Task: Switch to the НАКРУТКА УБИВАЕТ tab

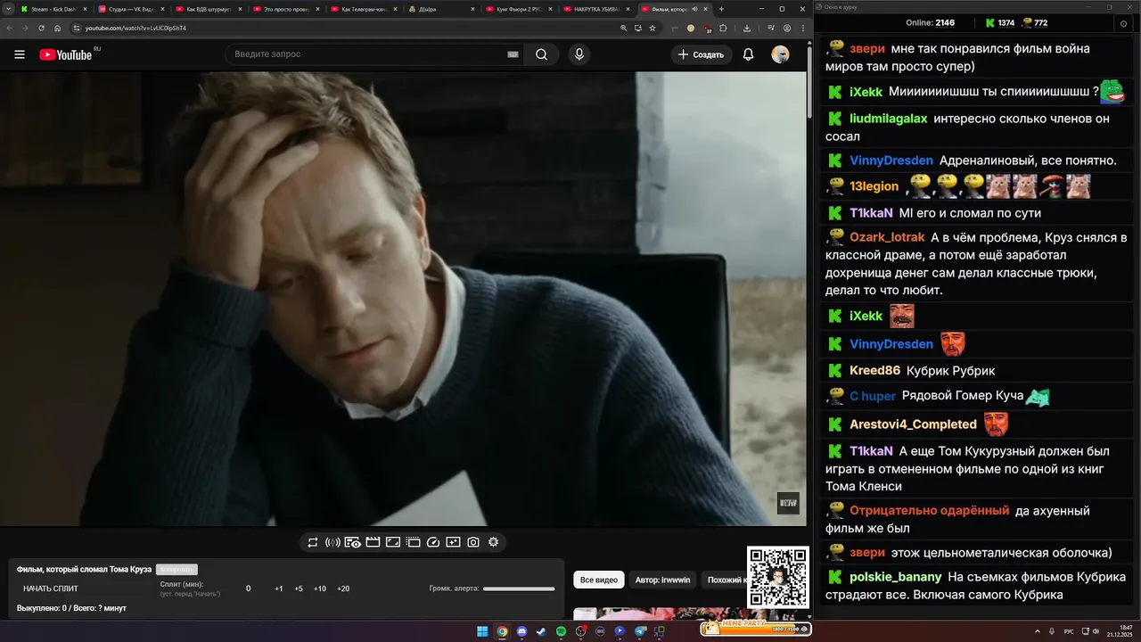Action: click(x=596, y=9)
